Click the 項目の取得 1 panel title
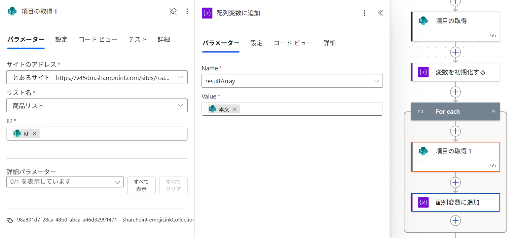516x238 pixels. [x=39, y=12]
